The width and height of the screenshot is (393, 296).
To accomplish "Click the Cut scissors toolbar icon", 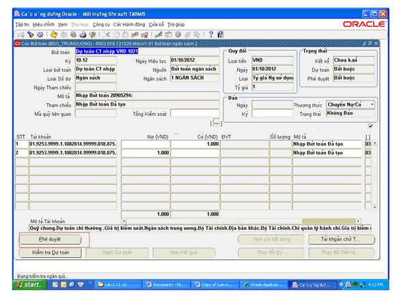I will 107,35.
